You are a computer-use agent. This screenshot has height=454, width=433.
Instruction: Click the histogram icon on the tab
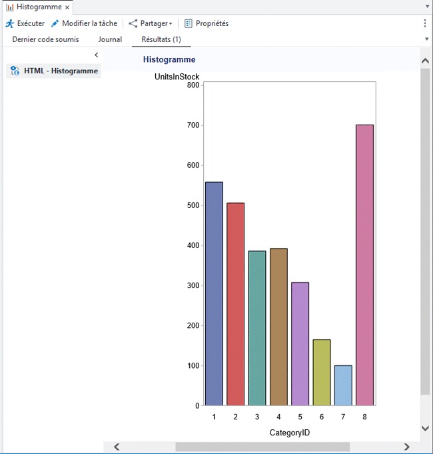[10, 7]
